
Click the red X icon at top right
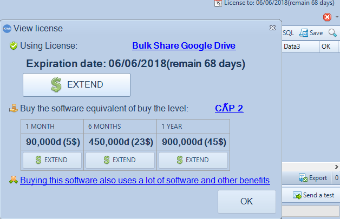327,17
